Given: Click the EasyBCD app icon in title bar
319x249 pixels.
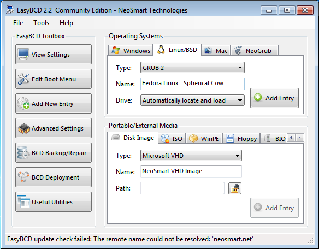Looking at the screenshot, I should 10,10.
